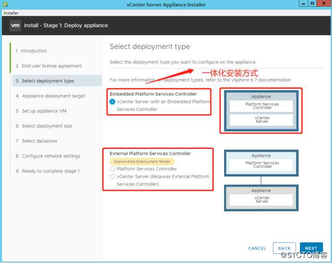Click 'Install - Stage 1: Deploy appliance' title
The width and height of the screenshot is (332, 263).
pyautogui.click(x=66, y=25)
